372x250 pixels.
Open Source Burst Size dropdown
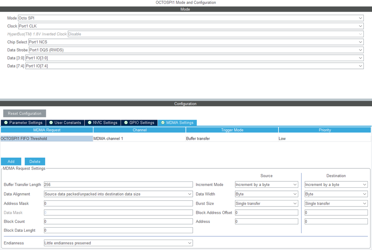click(x=266, y=203)
